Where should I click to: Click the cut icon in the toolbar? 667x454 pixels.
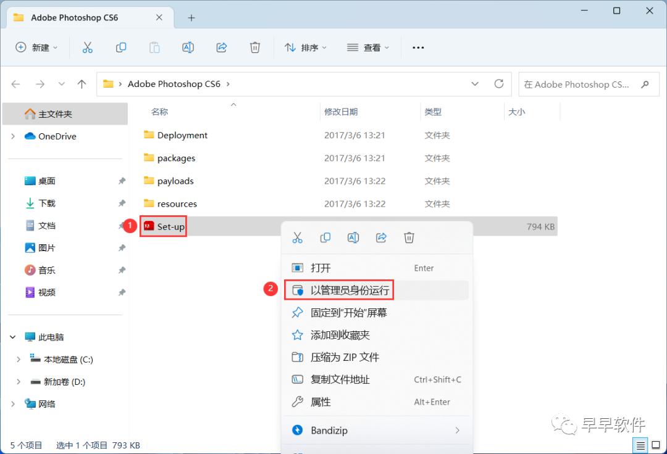(87, 47)
